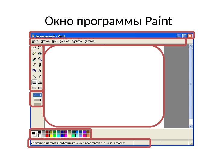The width and height of the screenshot is (217, 162).
Task: Select the Curve tool
Action: pyautogui.click(x=40, y=76)
